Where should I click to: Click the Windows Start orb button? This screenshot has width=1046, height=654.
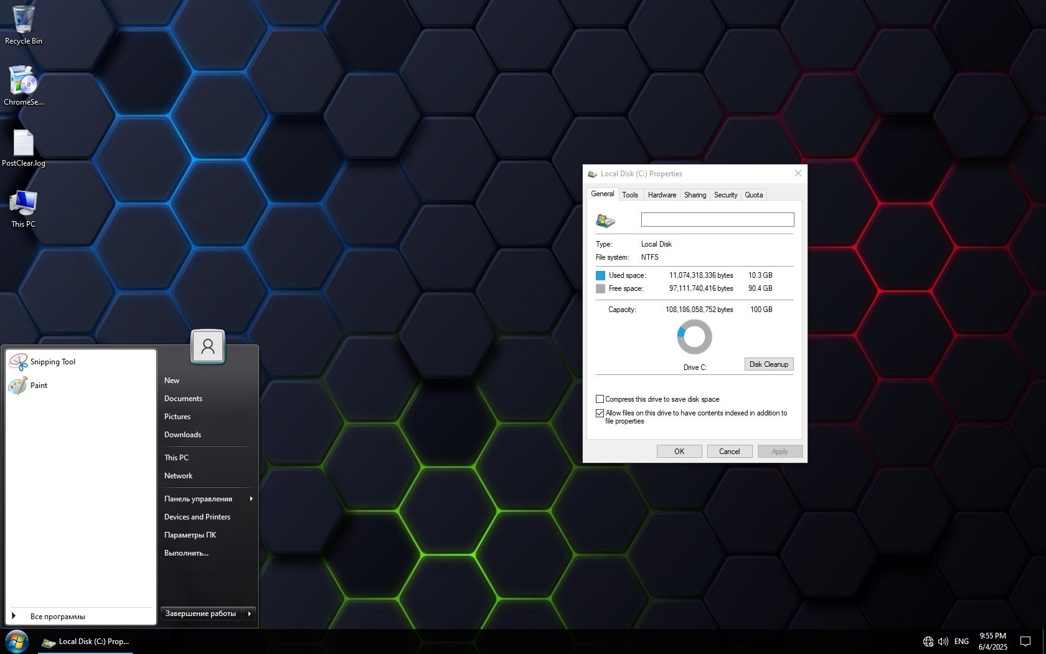16,642
